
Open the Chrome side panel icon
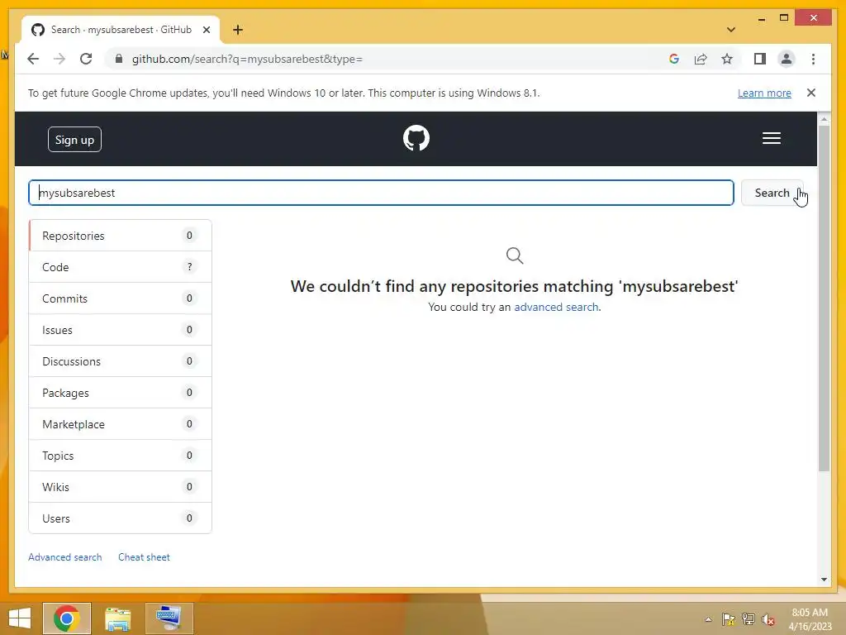click(760, 59)
